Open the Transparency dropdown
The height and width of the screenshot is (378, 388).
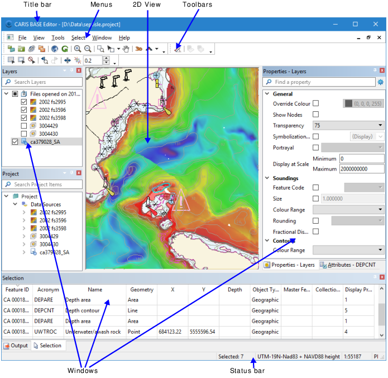(381, 126)
